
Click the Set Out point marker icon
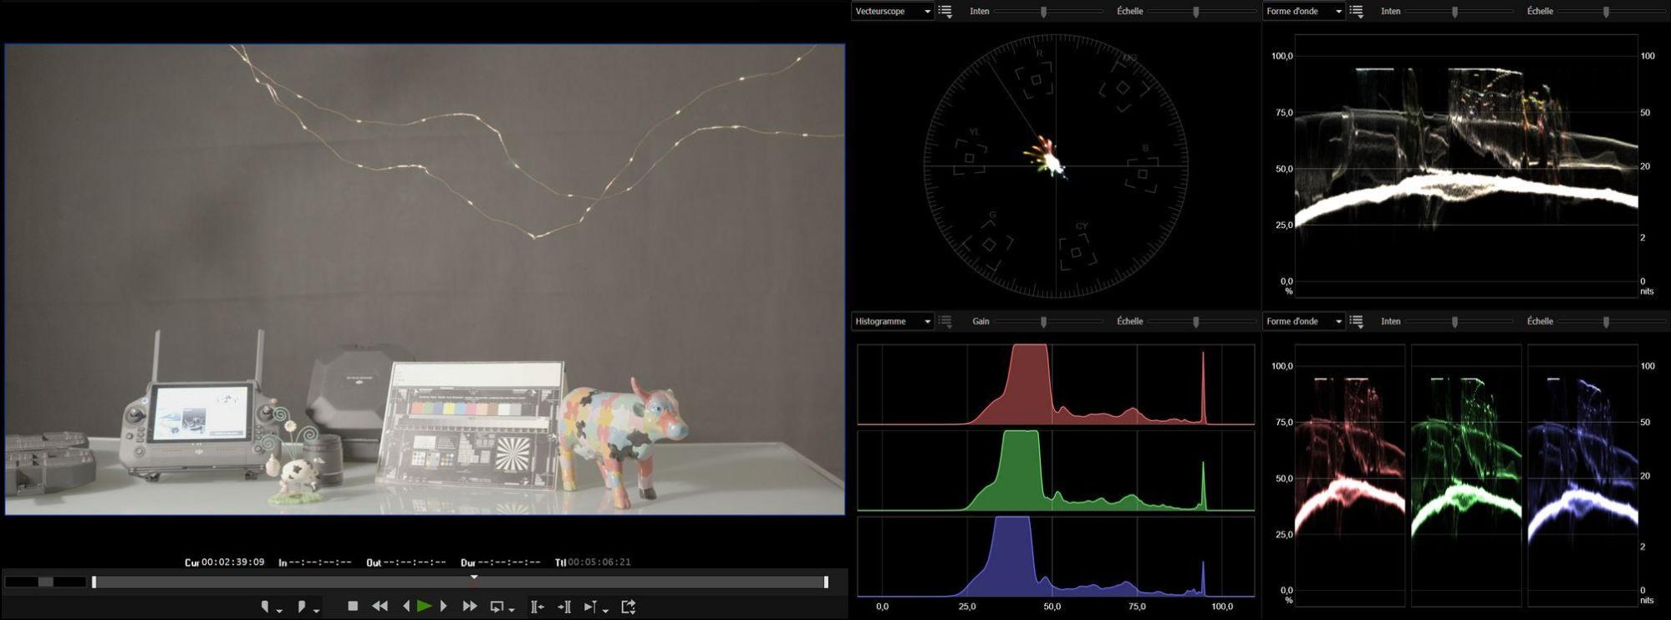pos(302,607)
